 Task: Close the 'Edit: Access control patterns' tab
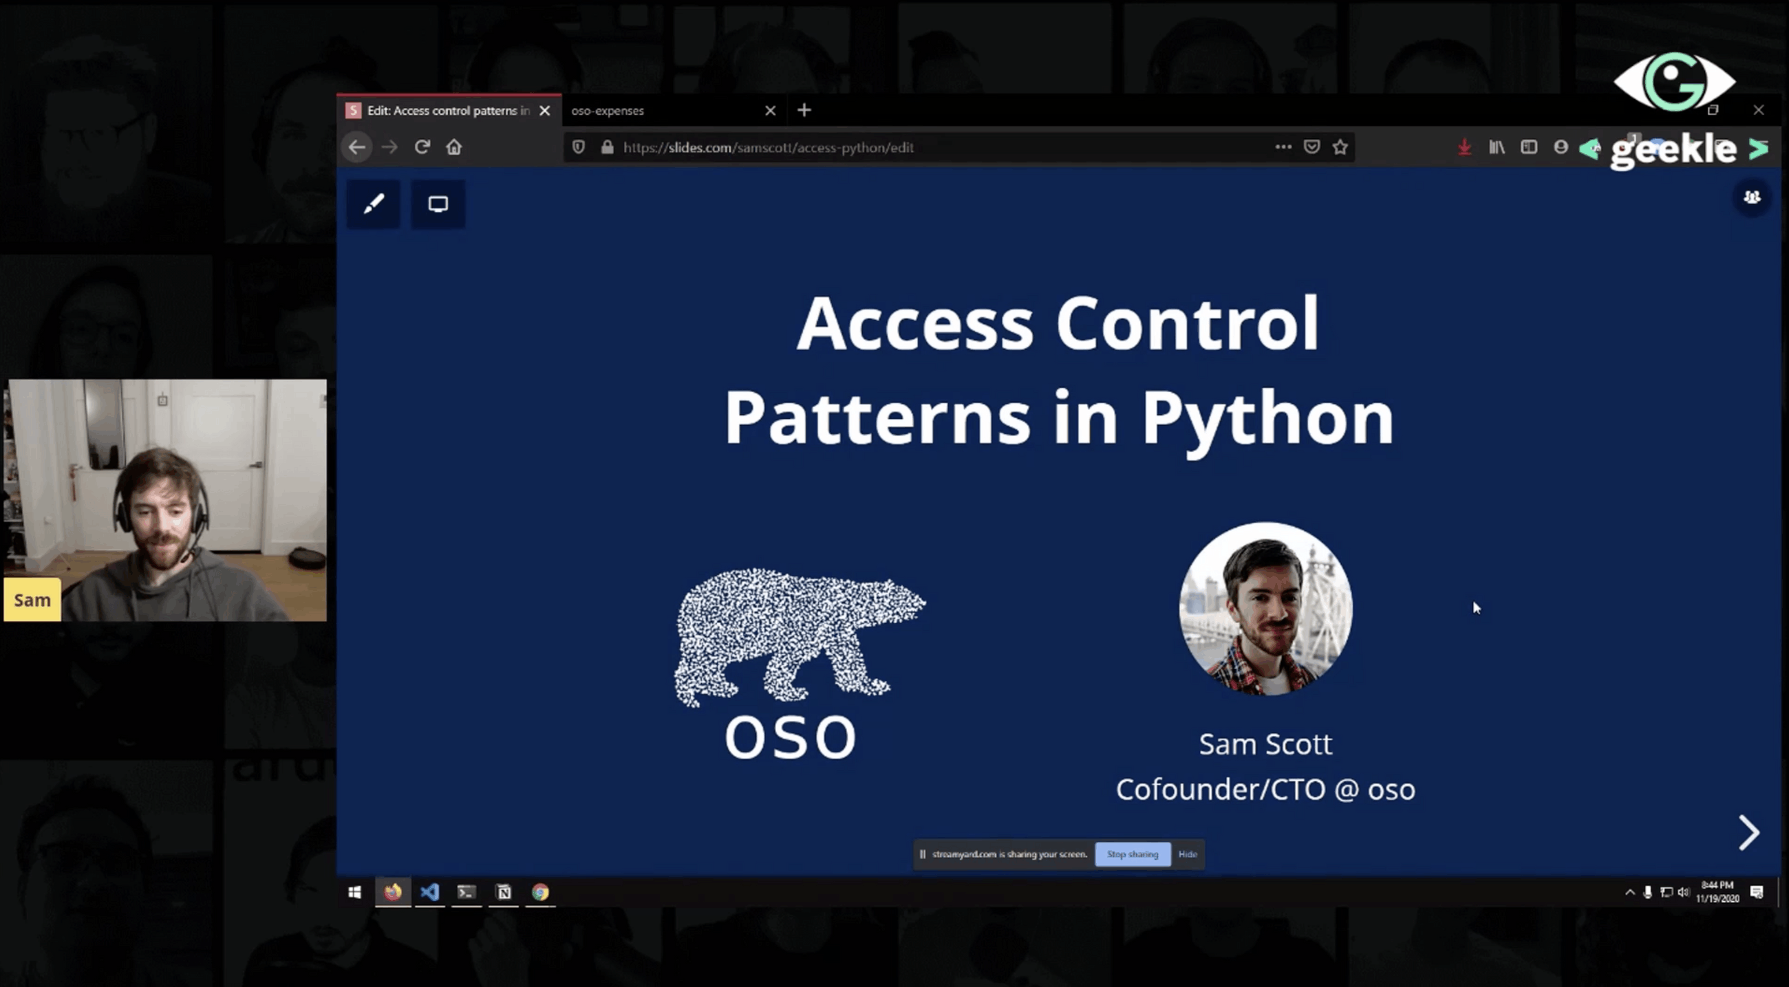(x=545, y=110)
